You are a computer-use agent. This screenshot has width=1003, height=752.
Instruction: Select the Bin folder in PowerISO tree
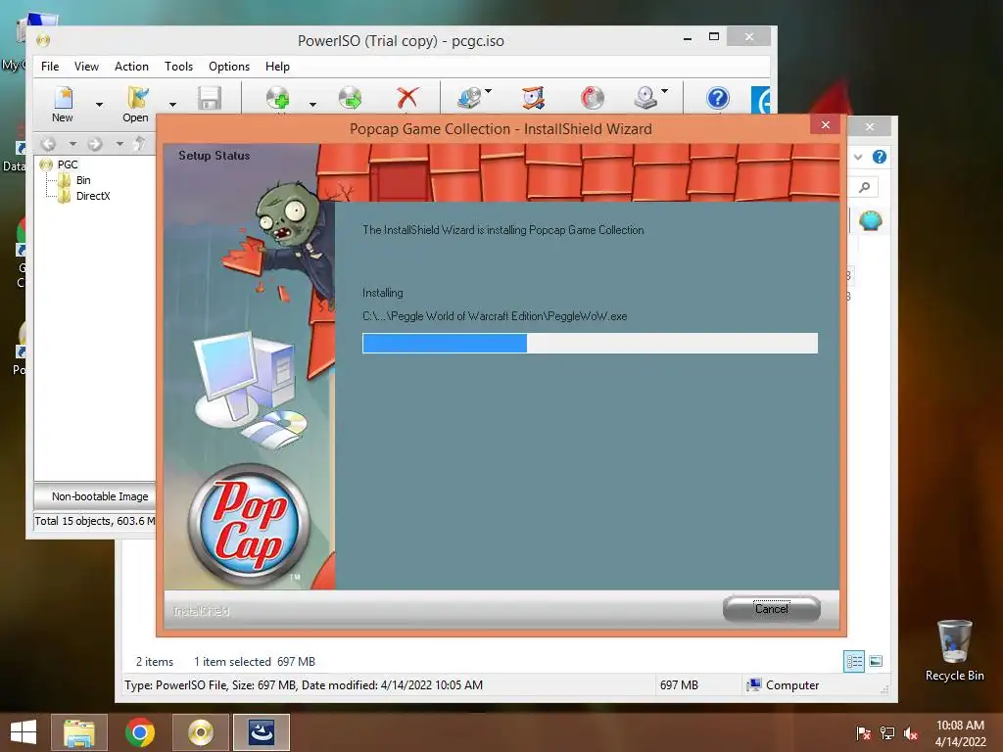[x=83, y=180]
